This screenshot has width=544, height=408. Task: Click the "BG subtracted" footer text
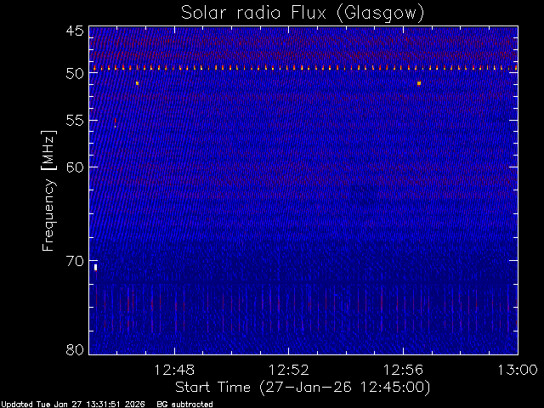[x=185, y=405]
